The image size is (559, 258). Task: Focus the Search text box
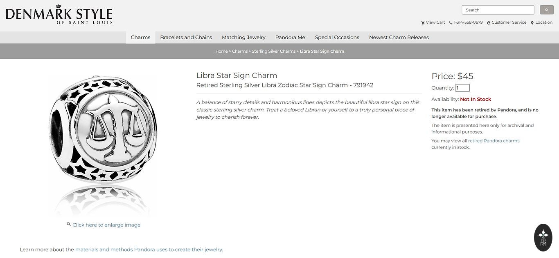point(498,10)
